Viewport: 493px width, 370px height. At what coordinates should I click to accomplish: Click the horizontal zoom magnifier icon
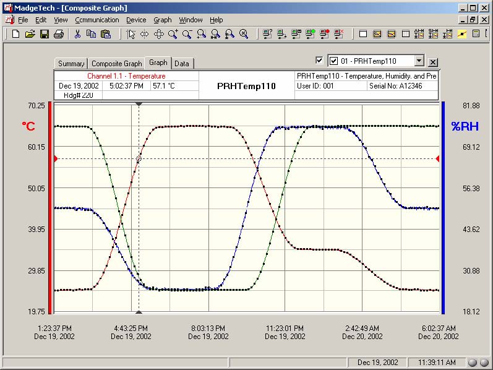pyautogui.click(x=215, y=33)
